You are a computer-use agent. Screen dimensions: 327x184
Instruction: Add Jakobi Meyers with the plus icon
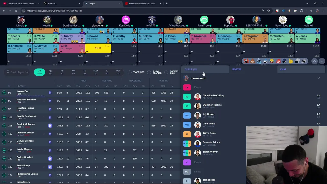point(4,150)
